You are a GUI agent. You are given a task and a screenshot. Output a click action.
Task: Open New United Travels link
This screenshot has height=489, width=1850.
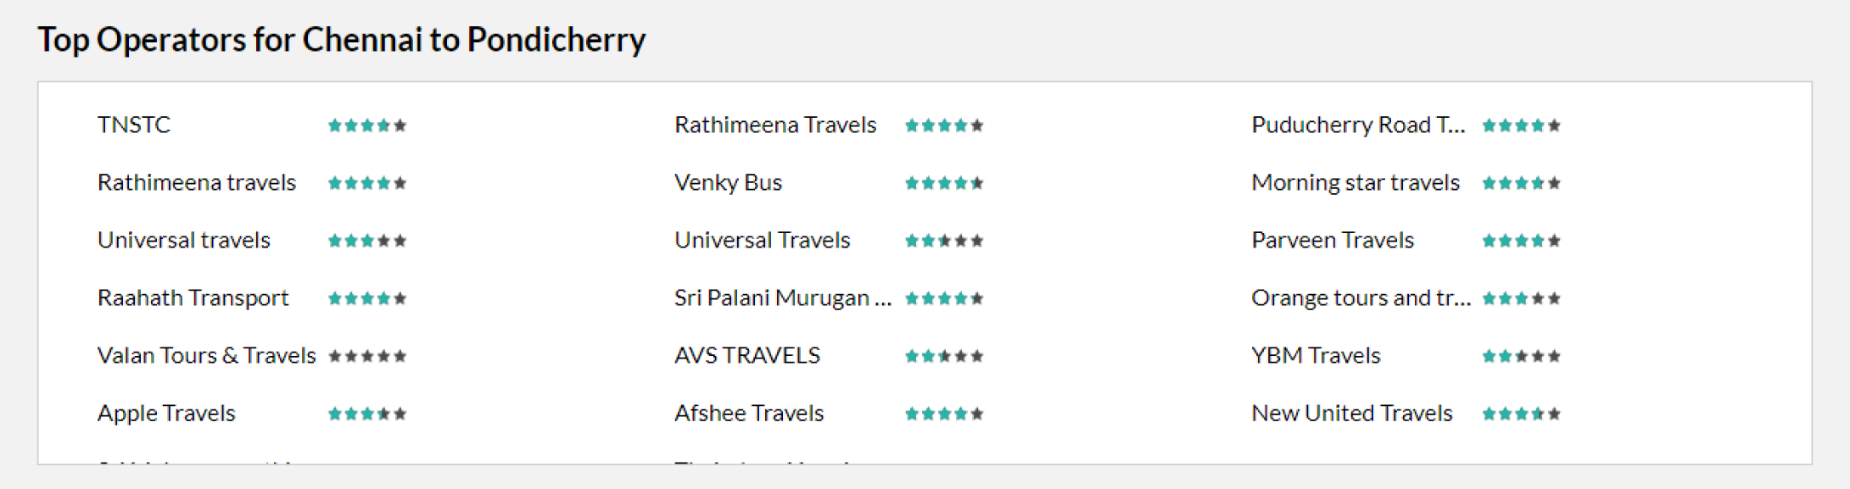[x=1352, y=414]
